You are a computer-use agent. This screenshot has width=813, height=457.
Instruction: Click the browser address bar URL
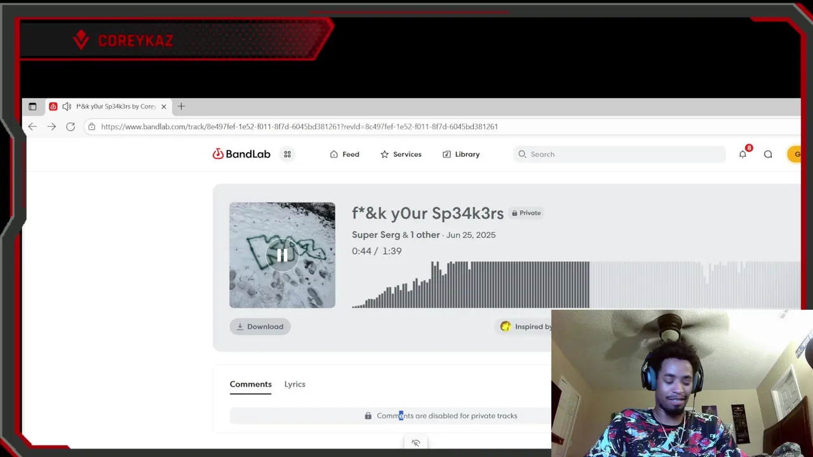[x=299, y=126]
